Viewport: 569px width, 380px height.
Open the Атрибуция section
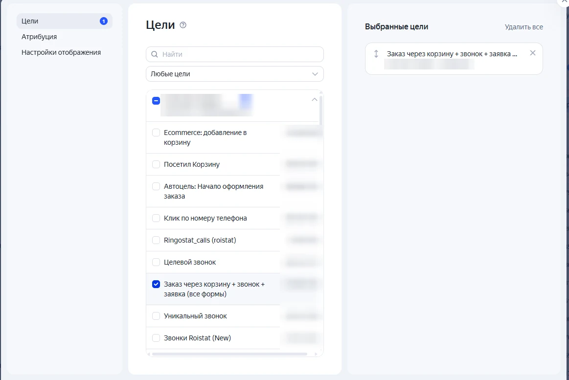pyautogui.click(x=39, y=37)
